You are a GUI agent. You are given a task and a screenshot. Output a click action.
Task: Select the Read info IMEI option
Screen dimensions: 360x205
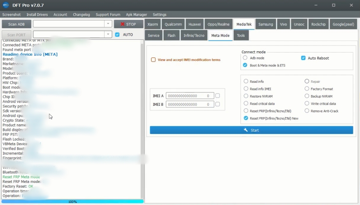click(246, 89)
